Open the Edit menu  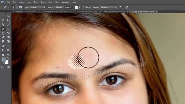pos(14,2)
